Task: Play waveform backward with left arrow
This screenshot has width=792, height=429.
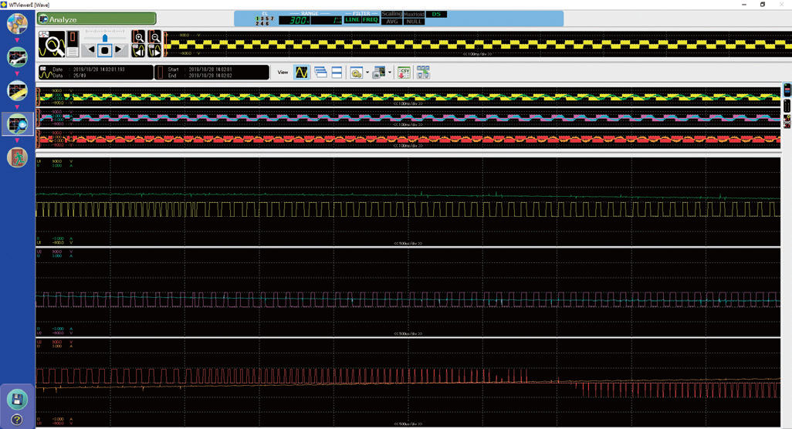Action: click(x=91, y=50)
